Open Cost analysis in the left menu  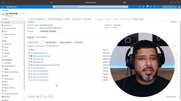pyautogui.click(x=8, y=63)
